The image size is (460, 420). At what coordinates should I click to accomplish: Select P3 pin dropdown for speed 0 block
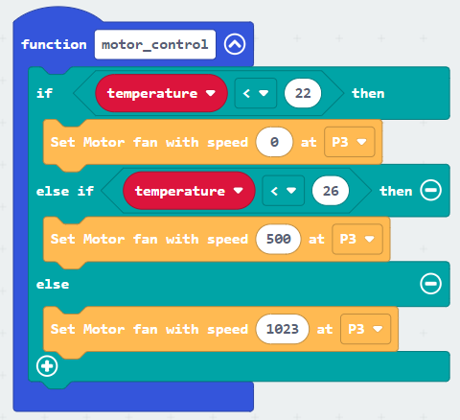pyautogui.click(x=350, y=142)
